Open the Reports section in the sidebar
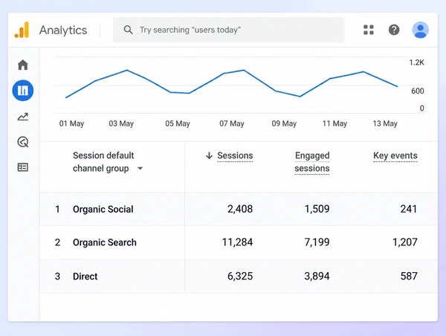Screen dimensions: 446x336 23,91
